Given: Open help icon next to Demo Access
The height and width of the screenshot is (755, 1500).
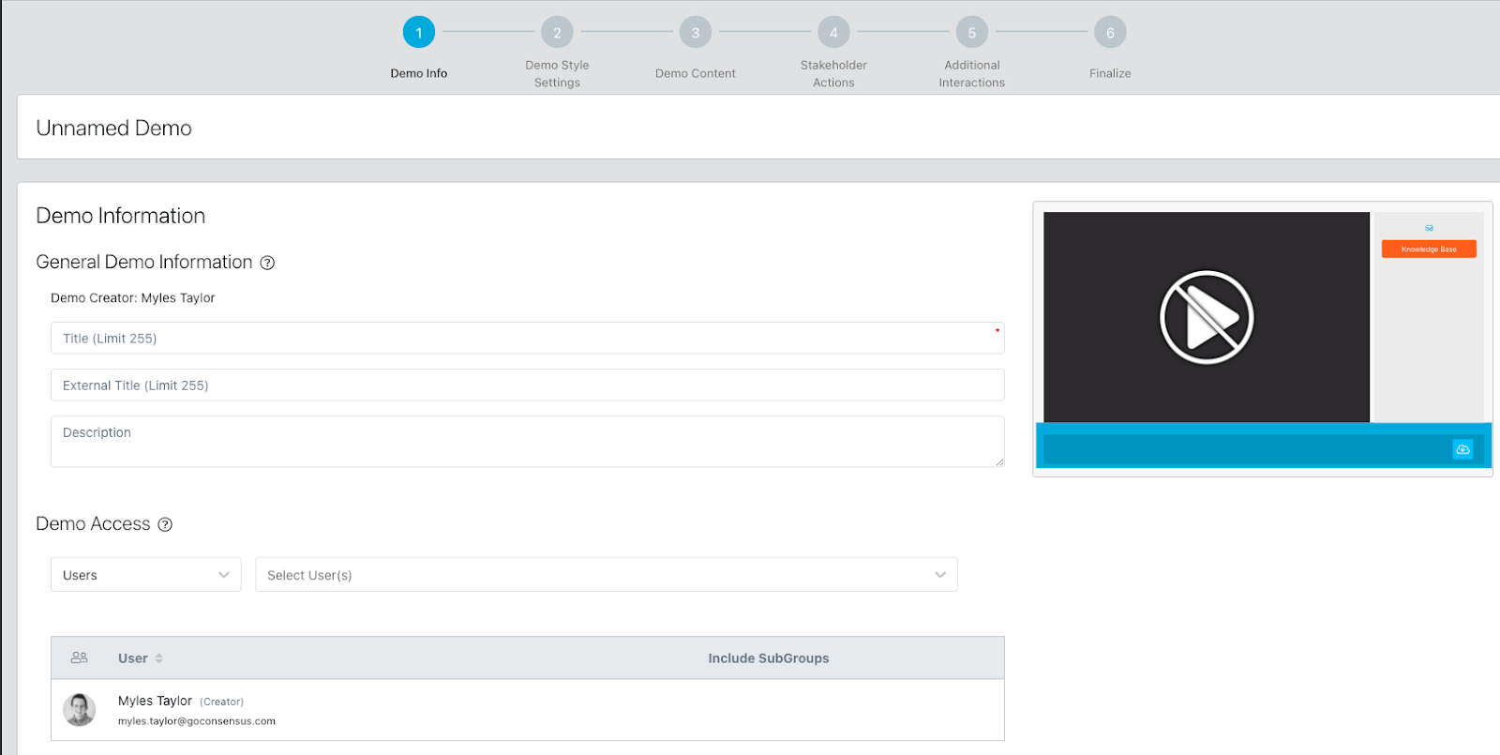Looking at the screenshot, I should (x=165, y=524).
